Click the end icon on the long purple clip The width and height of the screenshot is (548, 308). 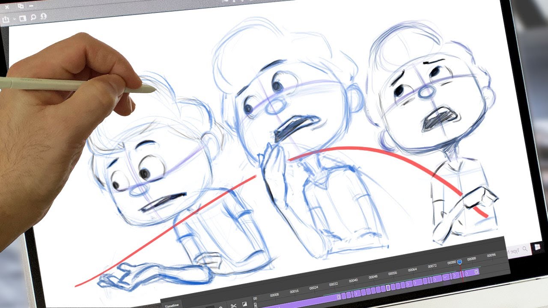coord(338,296)
